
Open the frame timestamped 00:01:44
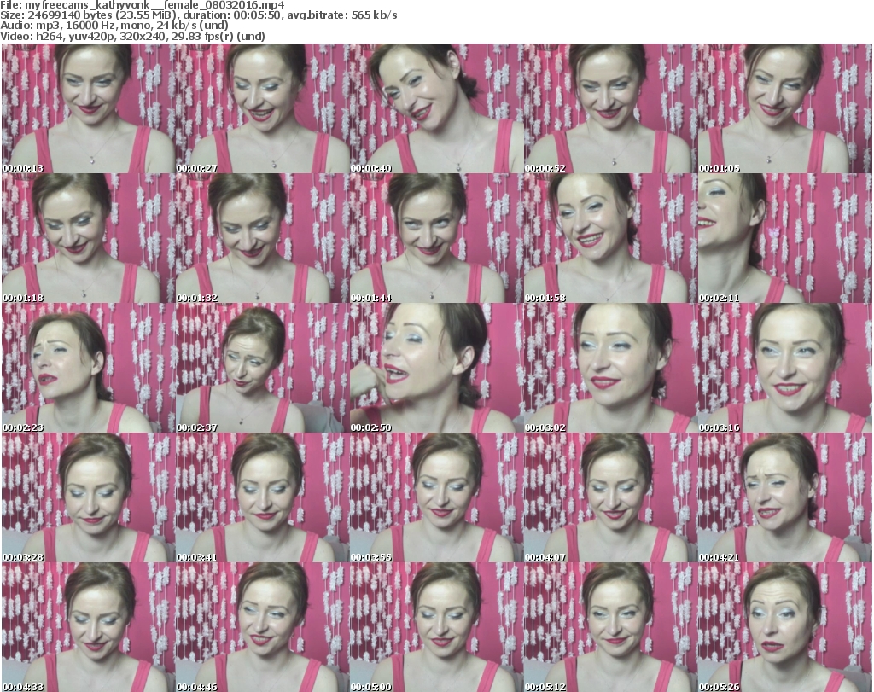click(436, 238)
